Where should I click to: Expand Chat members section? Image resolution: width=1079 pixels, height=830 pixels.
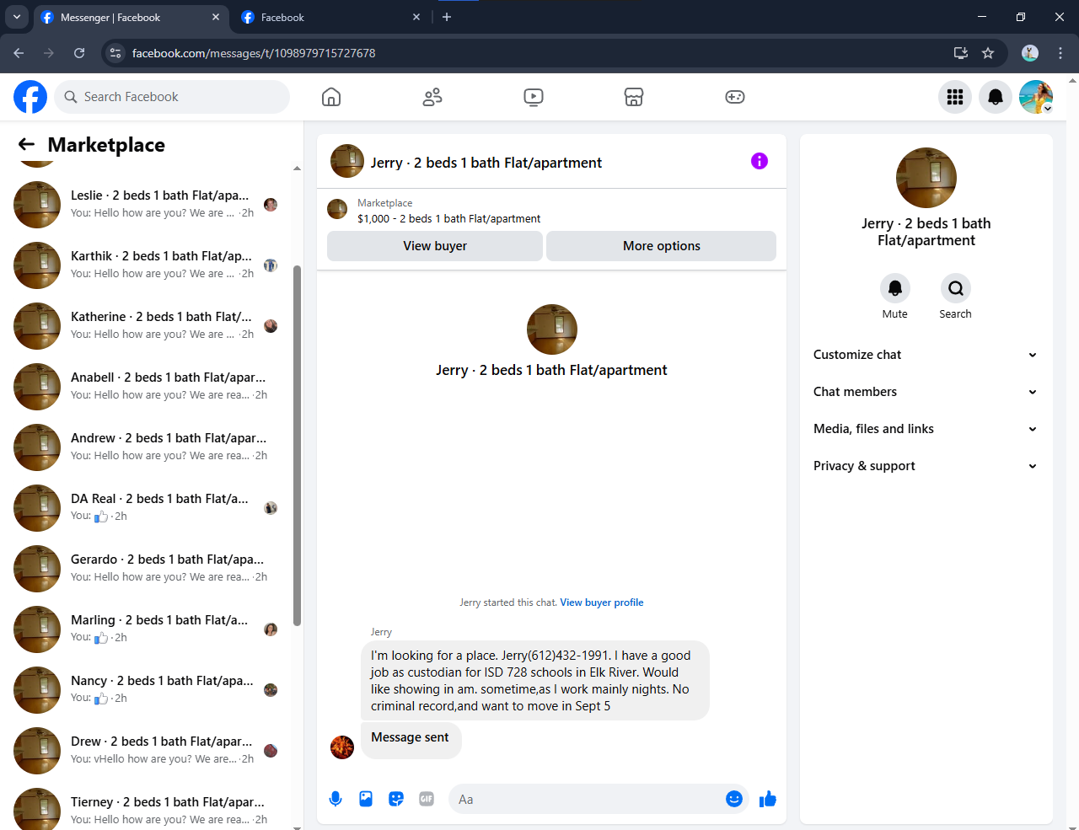coord(926,392)
